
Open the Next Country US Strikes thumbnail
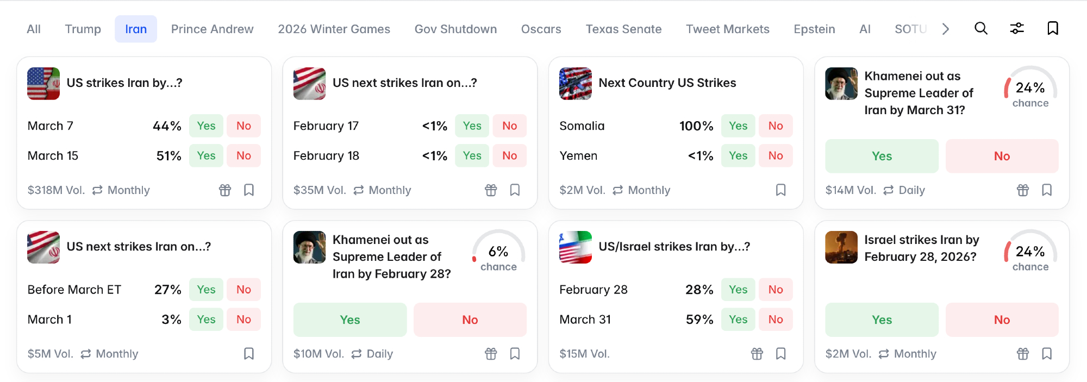576,84
